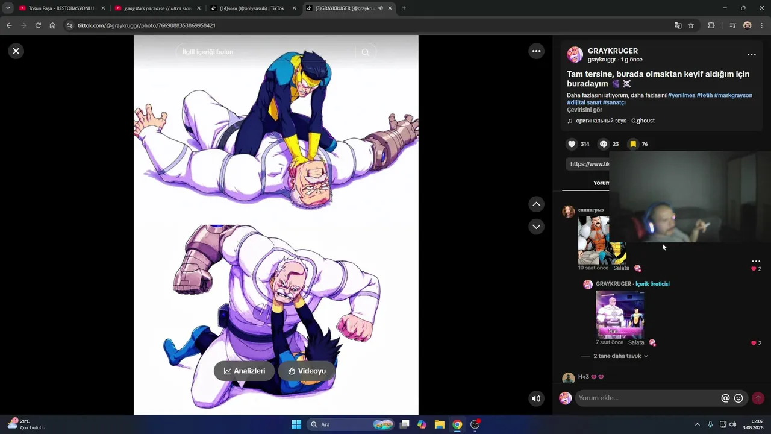
Task: Mute the GRAYKRUGER tab audio indicator
Action: [x=381, y=8]
